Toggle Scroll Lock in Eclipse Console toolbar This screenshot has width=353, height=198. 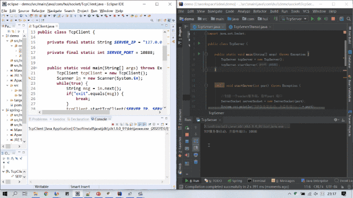131,124
